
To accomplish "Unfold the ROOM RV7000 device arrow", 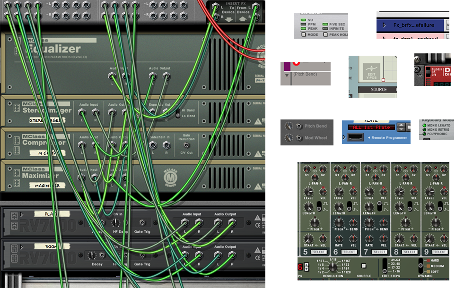I will point(22,247).
